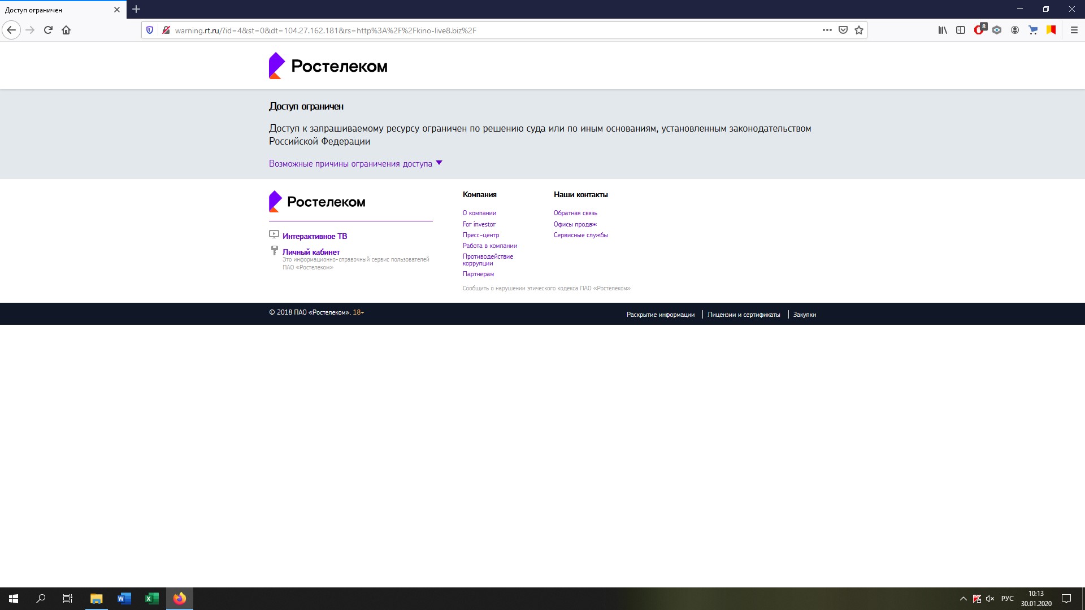
Task: Open the red extension with badge 8
Action: [x=979, y=29]
